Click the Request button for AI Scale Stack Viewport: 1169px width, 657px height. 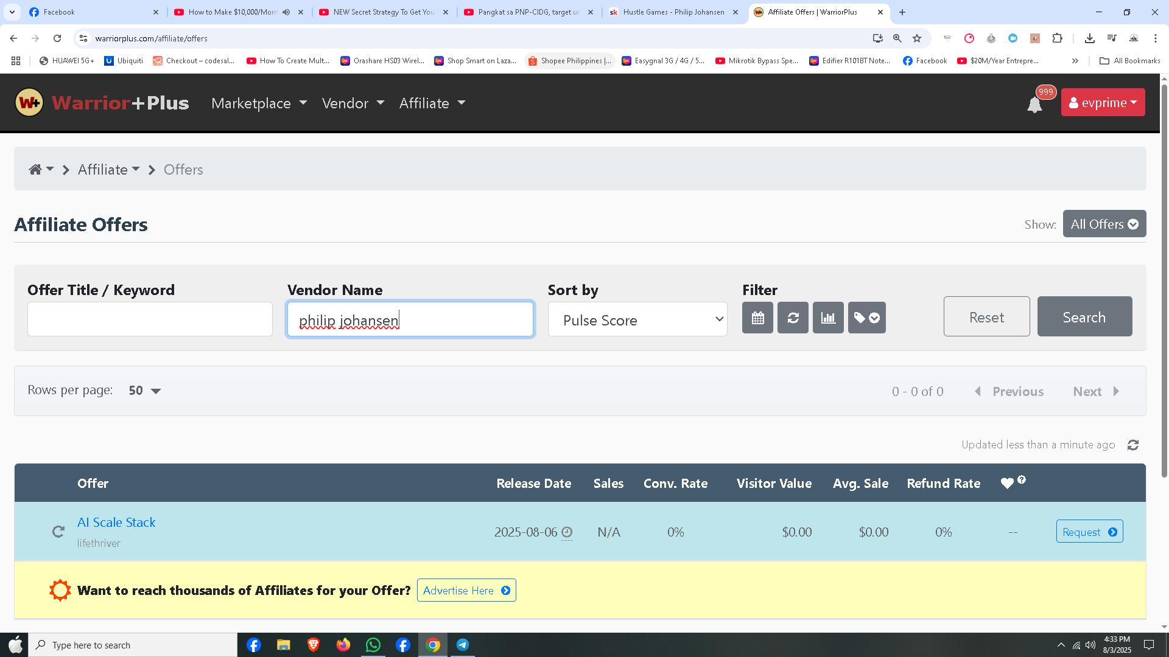click(1089, 532)
